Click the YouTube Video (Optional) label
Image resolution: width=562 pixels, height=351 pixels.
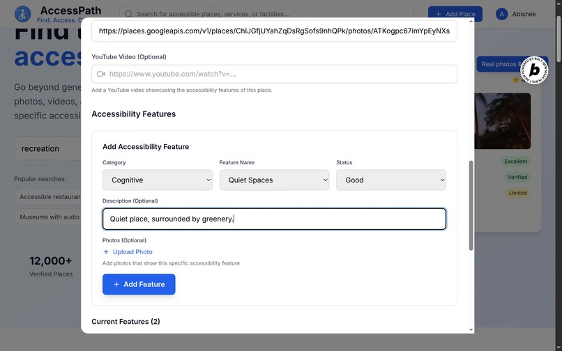pos(129,56)
